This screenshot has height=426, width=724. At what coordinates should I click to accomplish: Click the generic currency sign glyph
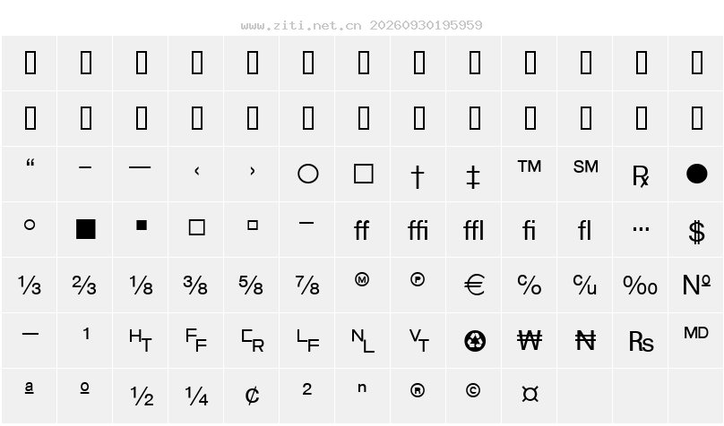[x=530, y=394]
